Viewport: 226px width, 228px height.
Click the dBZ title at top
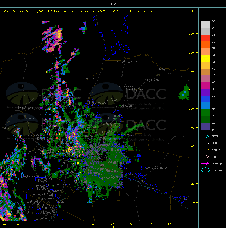(x=113, y=4)
